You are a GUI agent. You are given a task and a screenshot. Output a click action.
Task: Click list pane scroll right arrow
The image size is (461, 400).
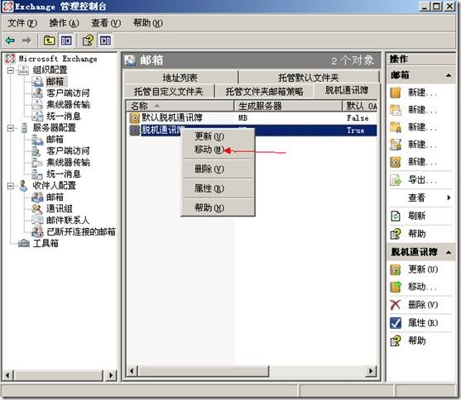coord(371,371)
